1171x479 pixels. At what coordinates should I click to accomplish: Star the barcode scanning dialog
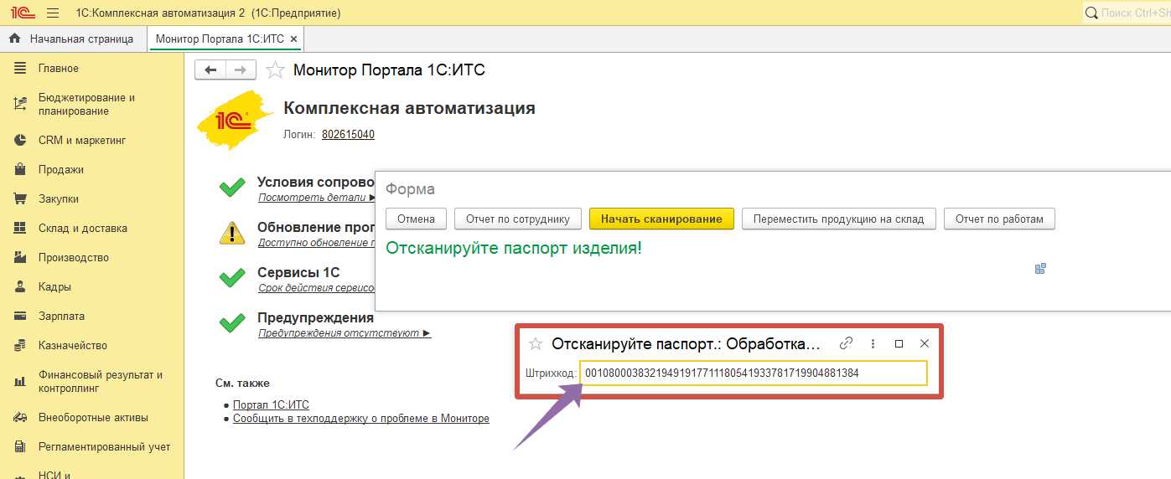tap(536, 343)
